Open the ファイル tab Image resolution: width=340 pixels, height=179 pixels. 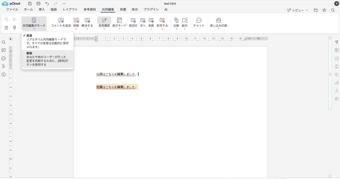[12, 10]
